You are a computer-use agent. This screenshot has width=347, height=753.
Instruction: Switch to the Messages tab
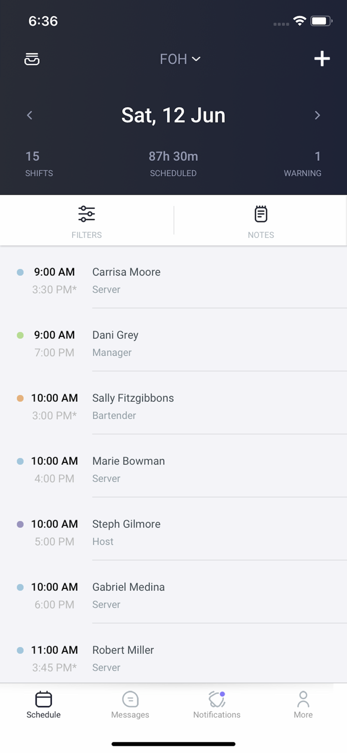pos(130,705)
